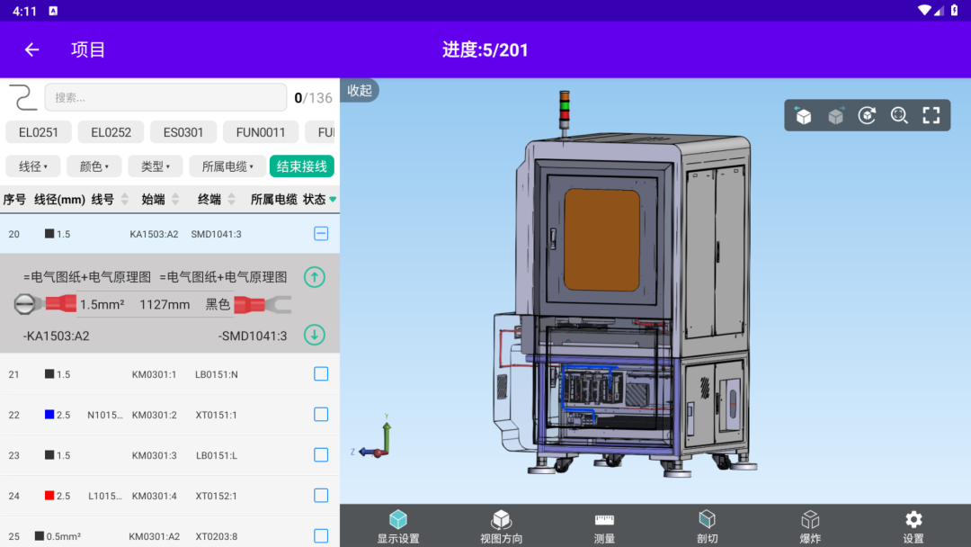
Task: Open 显示设置 display settings
Action: coord(398,526)
